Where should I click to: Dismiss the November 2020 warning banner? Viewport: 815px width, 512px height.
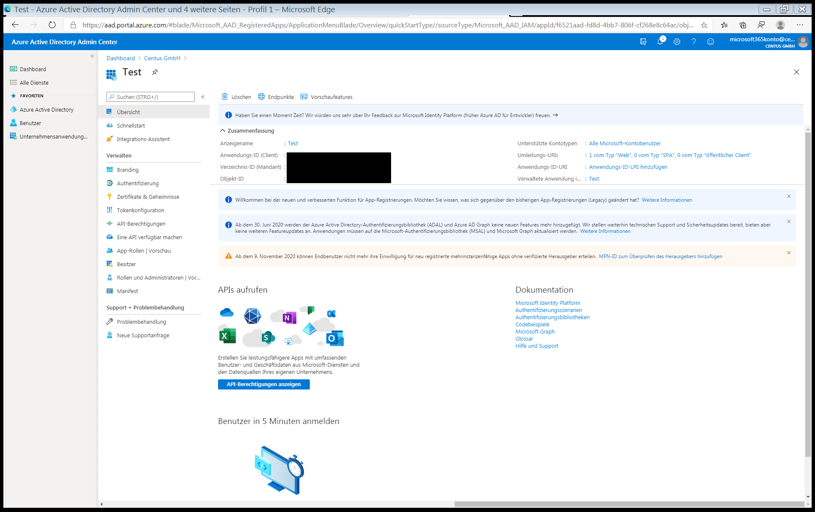[x=788, y=253]
